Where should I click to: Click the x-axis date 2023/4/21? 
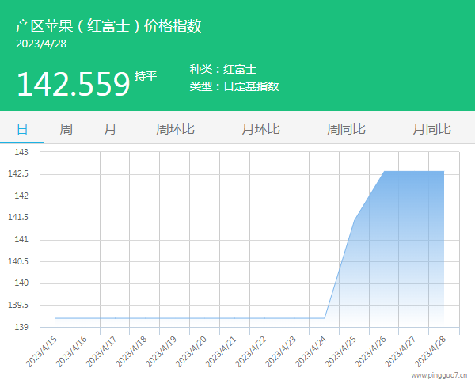(x=221, y=351)
